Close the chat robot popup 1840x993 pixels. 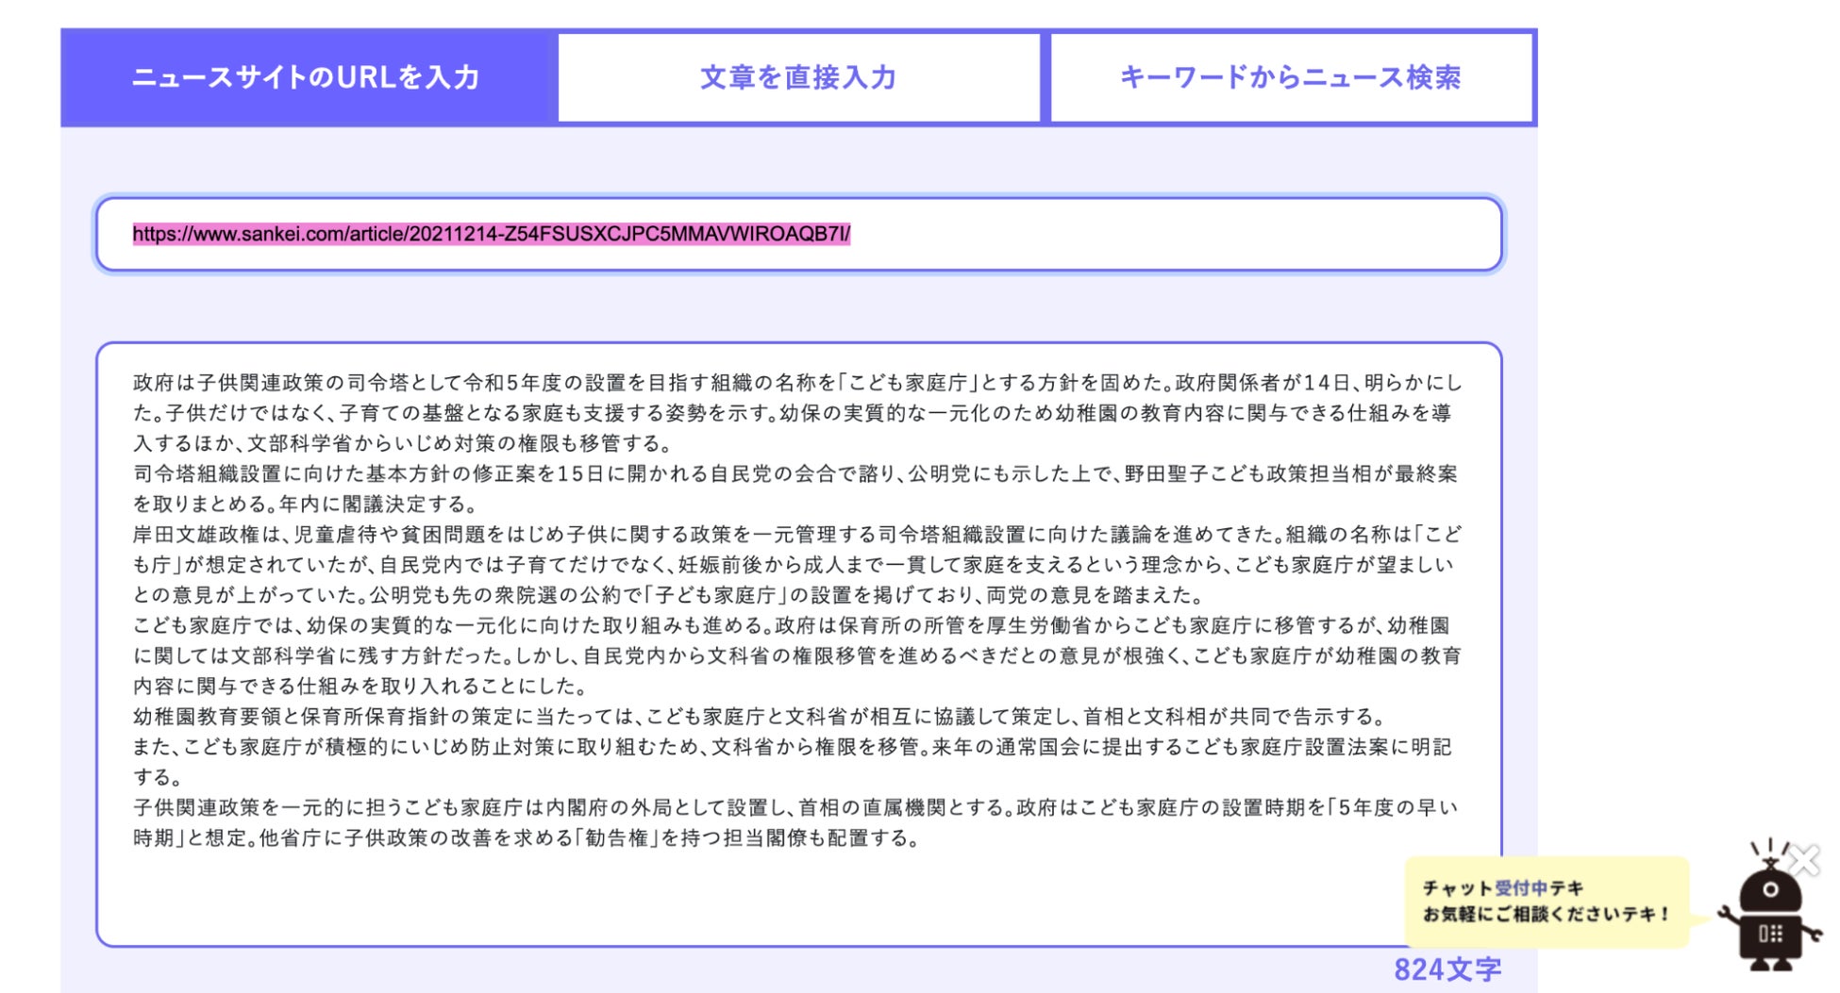click(1804, 860)
